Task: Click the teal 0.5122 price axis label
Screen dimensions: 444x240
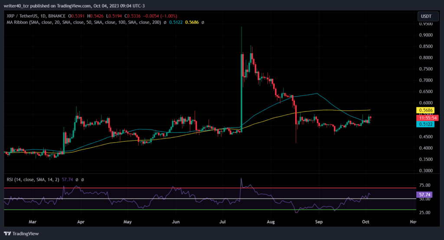Action: point(425,124)
